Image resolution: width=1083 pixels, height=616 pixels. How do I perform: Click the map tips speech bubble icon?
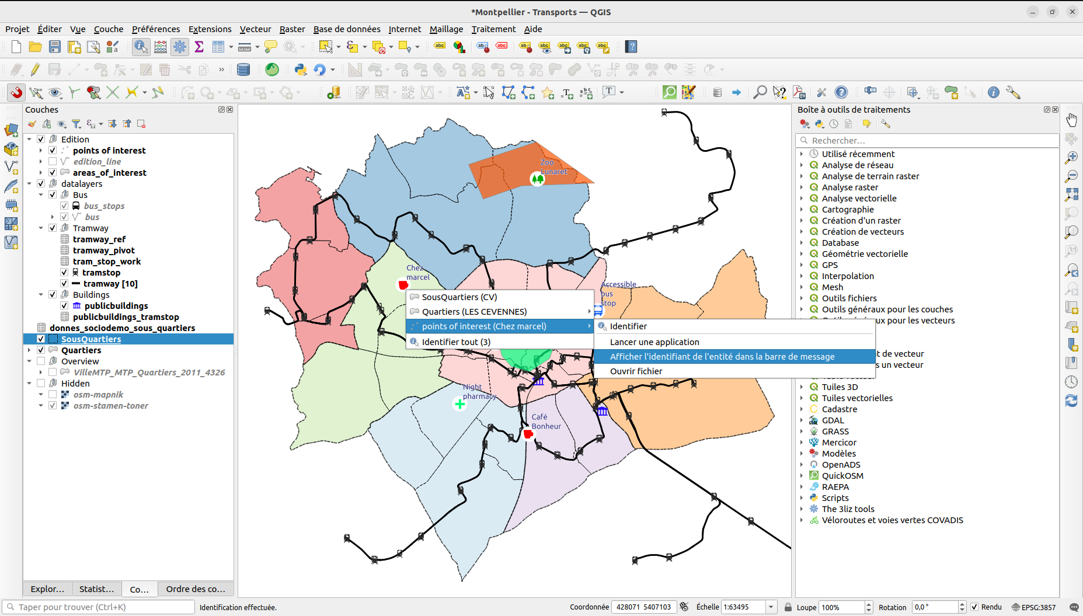271,47
